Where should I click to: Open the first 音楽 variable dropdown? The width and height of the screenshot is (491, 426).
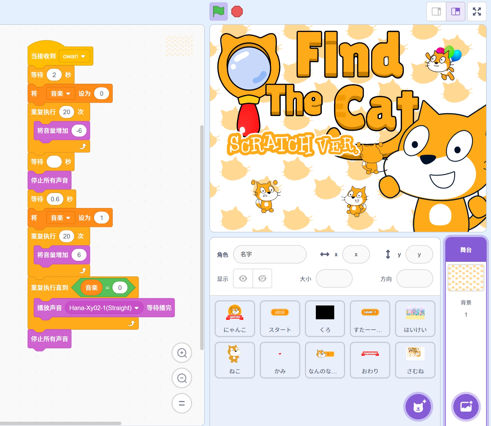tap(68, 94)
